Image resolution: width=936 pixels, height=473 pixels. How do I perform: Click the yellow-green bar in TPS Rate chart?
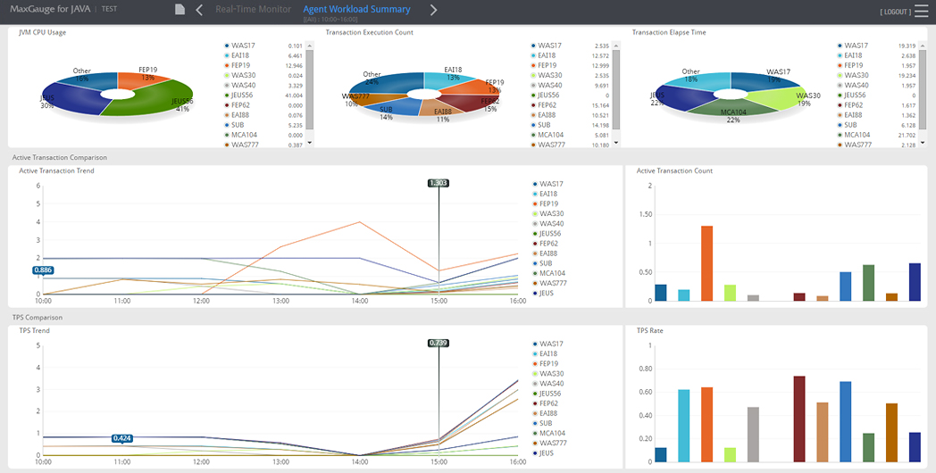click(x=730, y=454)
